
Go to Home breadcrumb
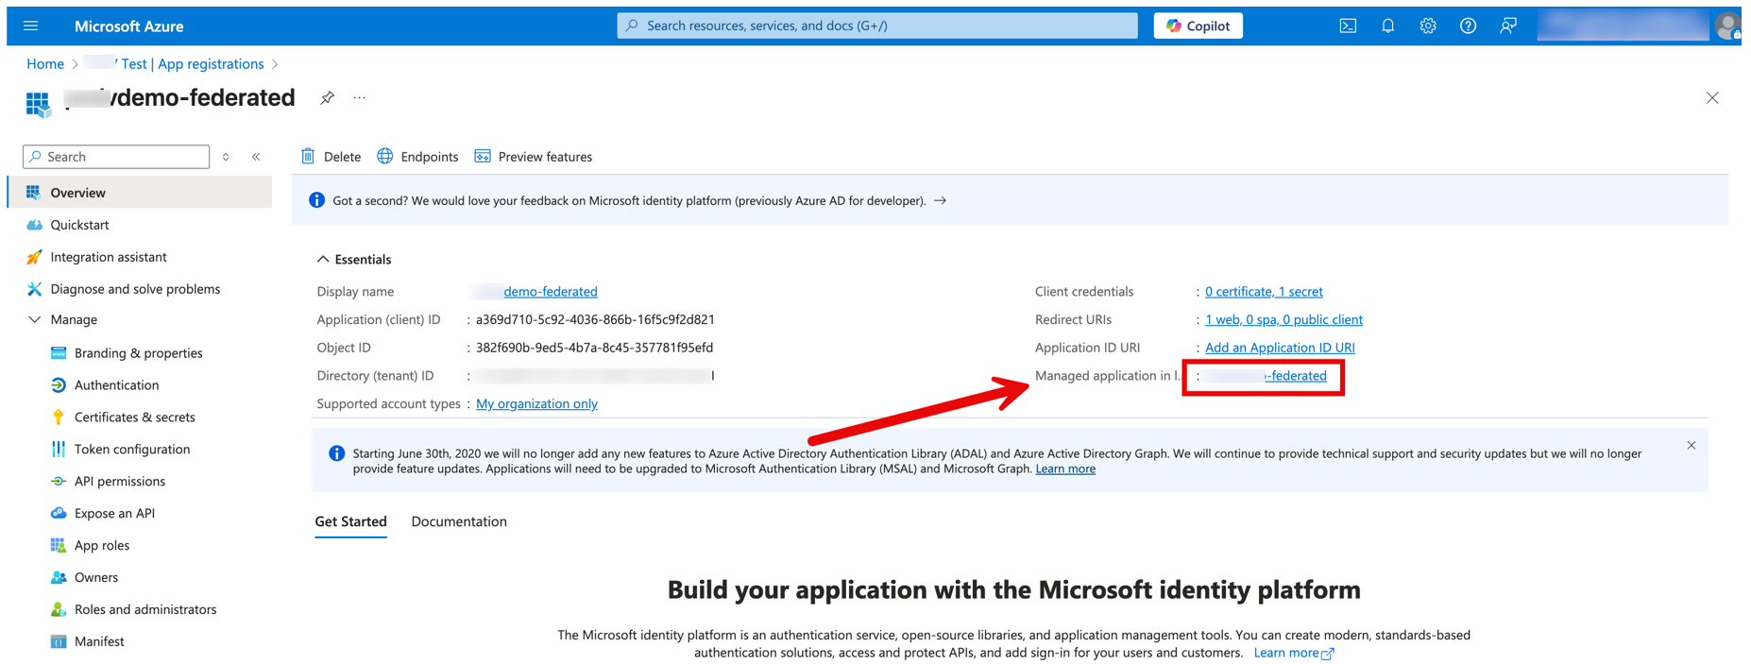pos(45,64)
